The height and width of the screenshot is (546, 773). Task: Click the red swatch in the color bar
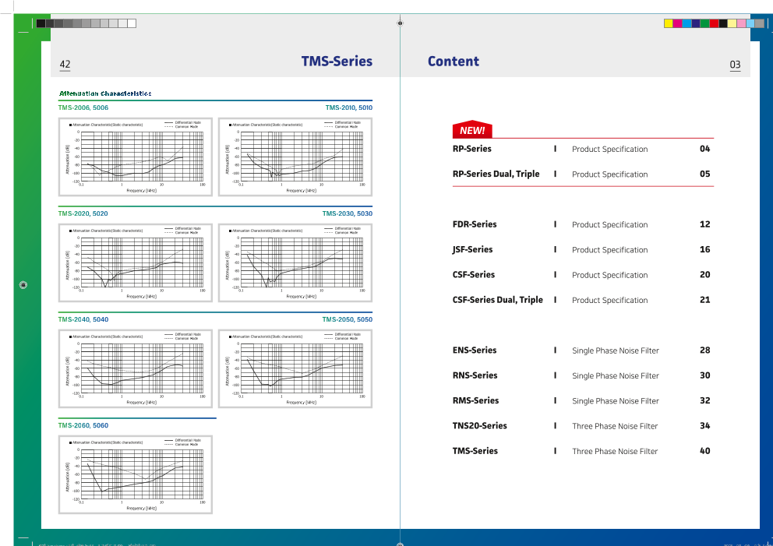tap(714, 23)
